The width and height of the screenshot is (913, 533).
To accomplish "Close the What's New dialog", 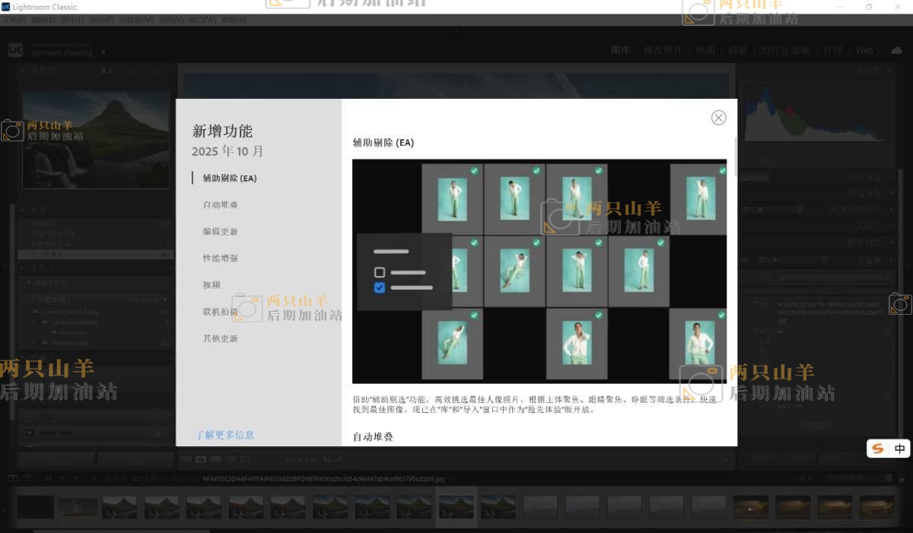I will click(x=718, y=118).
